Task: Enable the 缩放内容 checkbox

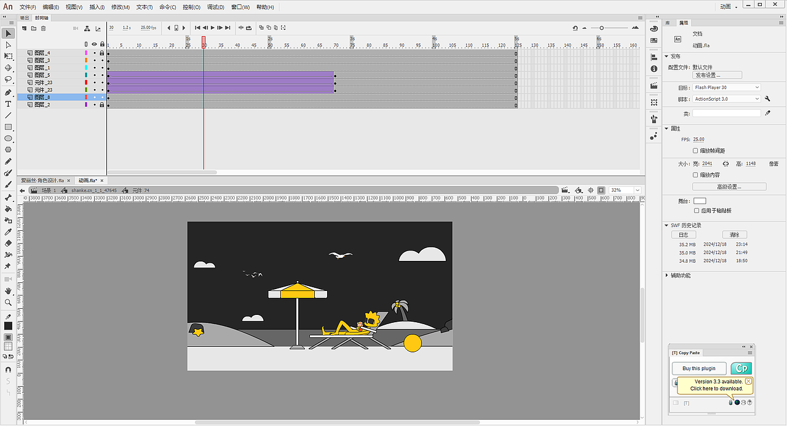Action: pyautogui.click(x=695, y=175)
